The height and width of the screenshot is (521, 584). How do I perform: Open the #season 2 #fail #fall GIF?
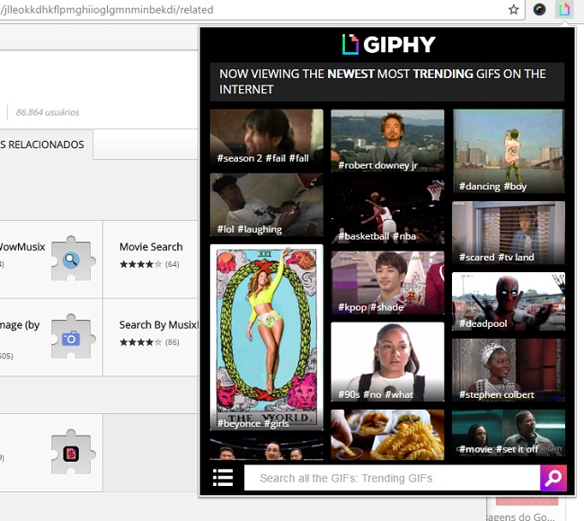tap(266, 137)
